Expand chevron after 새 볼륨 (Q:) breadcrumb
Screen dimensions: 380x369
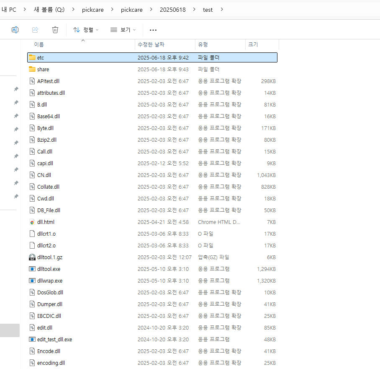[x=73, y=10]
